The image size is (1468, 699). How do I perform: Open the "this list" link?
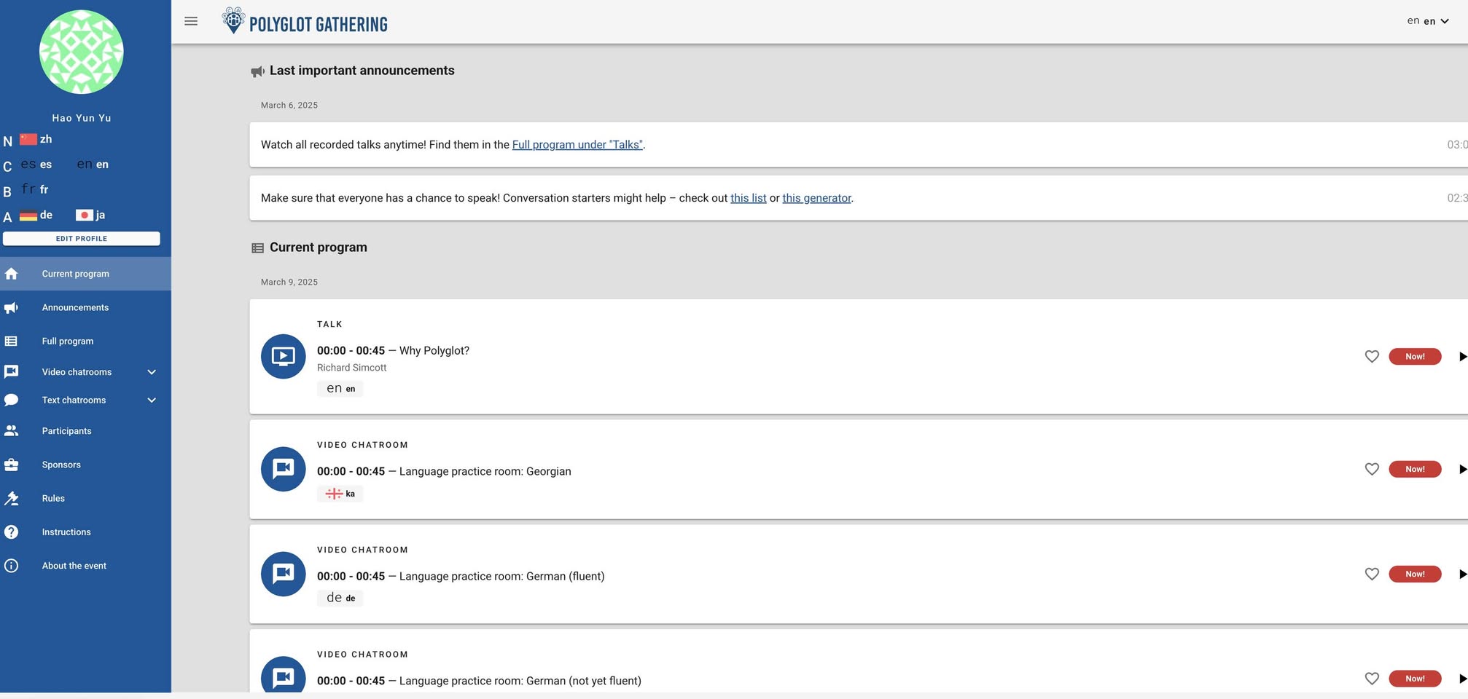pos(749,198)
